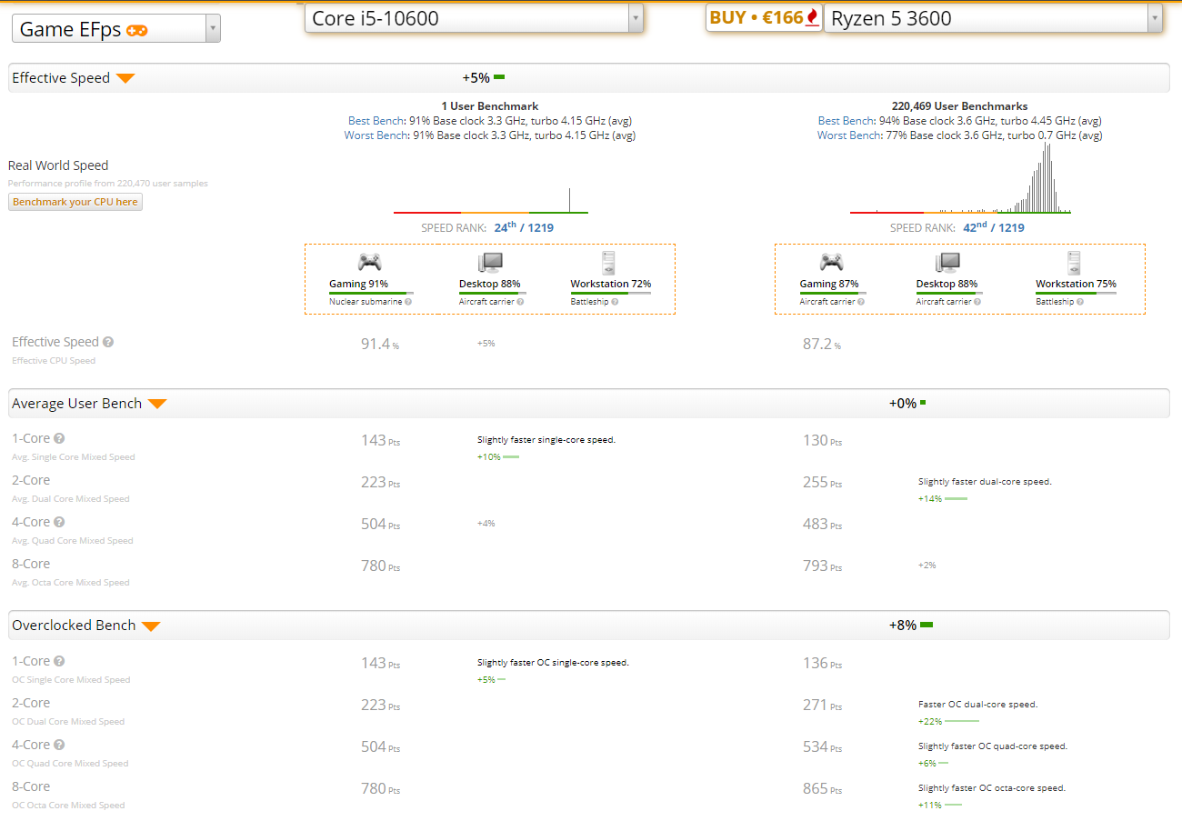Screen dimensions: 1182x821
Task: Click 1 User Benchmark heading
Action: pos(490,106)
